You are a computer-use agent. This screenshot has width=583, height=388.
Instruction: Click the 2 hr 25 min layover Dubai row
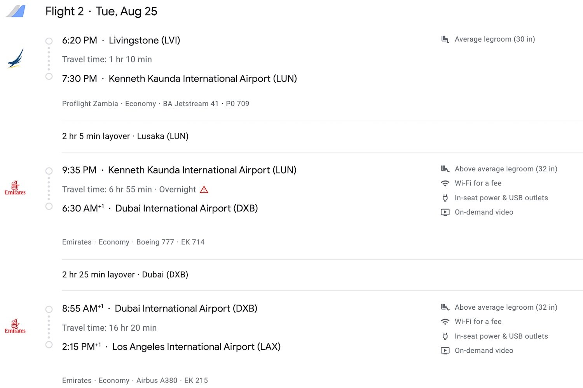[125, 275]
